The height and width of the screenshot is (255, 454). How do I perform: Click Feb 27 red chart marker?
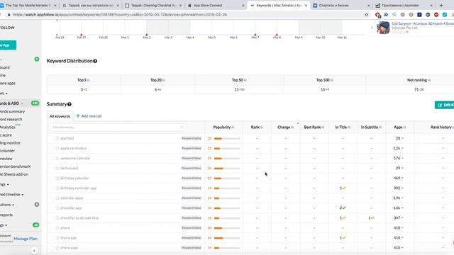[x=82, y=35]
